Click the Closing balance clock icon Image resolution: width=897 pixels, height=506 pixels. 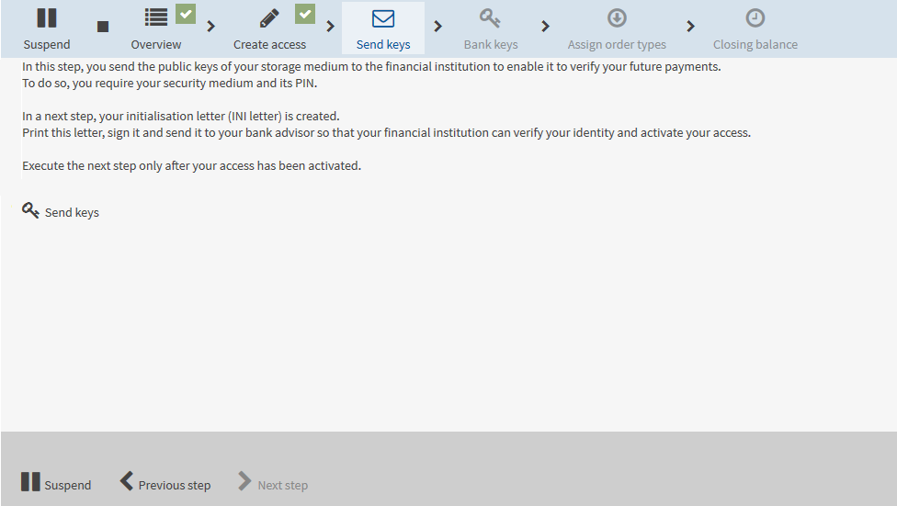click(755, 18)
